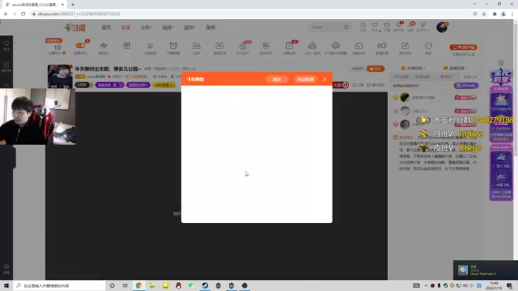Open the gift box toolbar icon
Viewport: 518px width, 291px height.
[127, 46]
